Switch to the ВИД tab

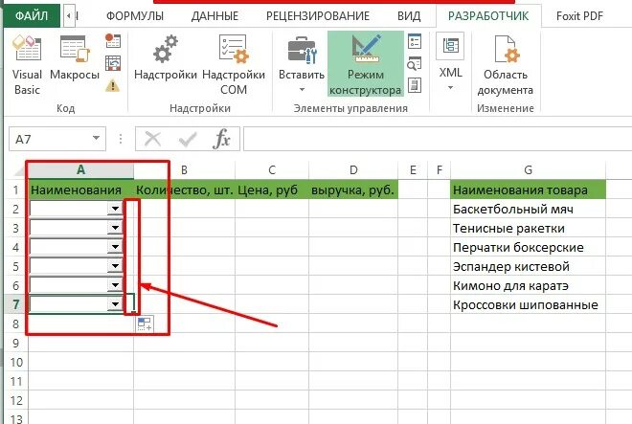click(409, 16)
